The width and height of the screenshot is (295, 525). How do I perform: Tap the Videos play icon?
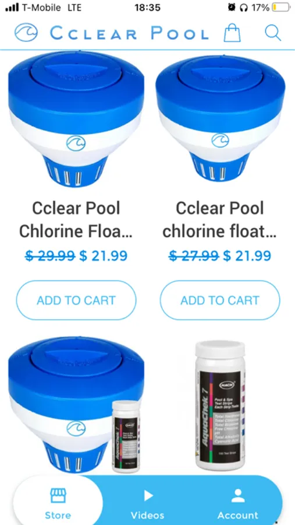coord(148,495)
